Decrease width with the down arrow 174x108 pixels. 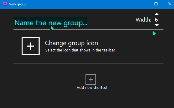pyautogui.click(x=157, y=25)
